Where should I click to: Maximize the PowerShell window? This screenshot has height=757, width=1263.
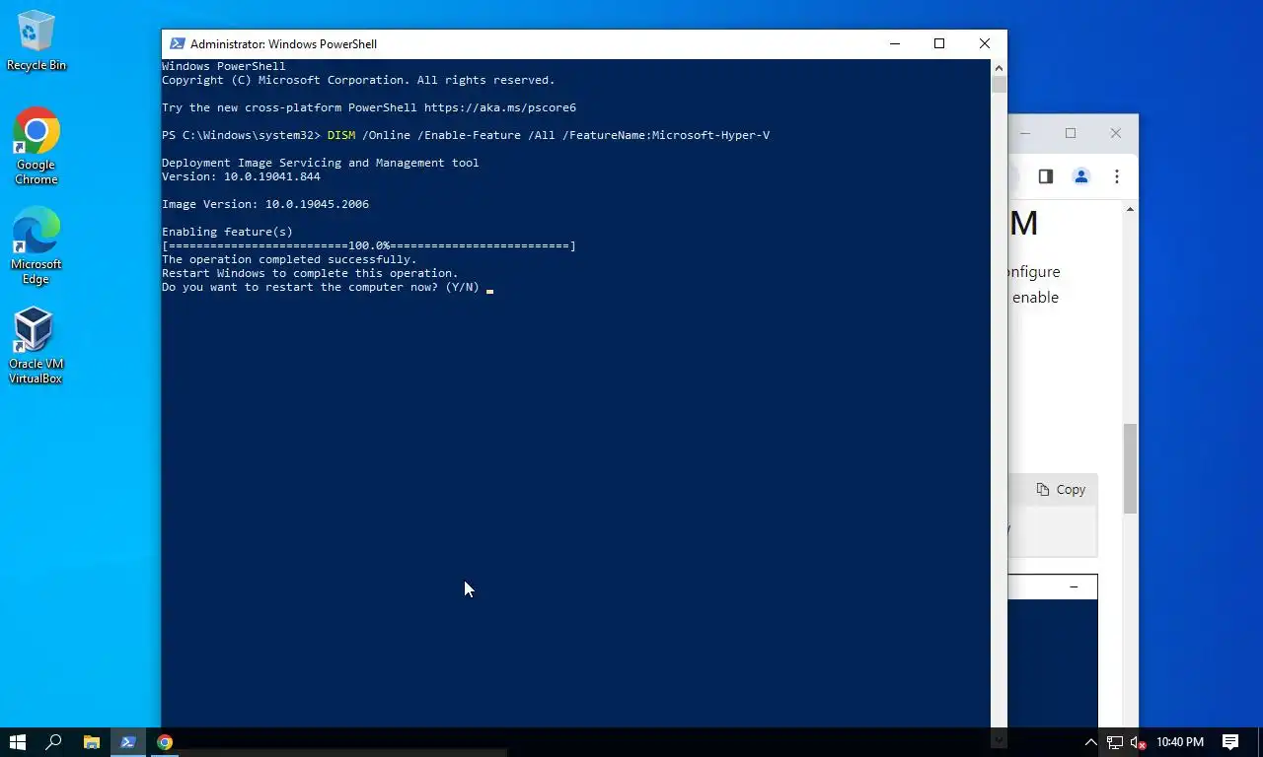939,43
